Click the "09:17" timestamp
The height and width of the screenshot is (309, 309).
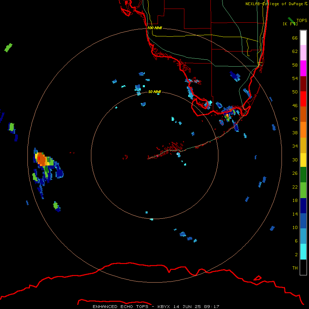point(212,307)
